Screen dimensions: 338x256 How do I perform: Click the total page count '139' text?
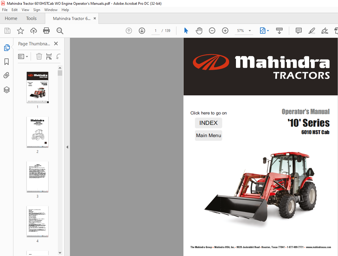pyautogui.click(x=168, y=31)
